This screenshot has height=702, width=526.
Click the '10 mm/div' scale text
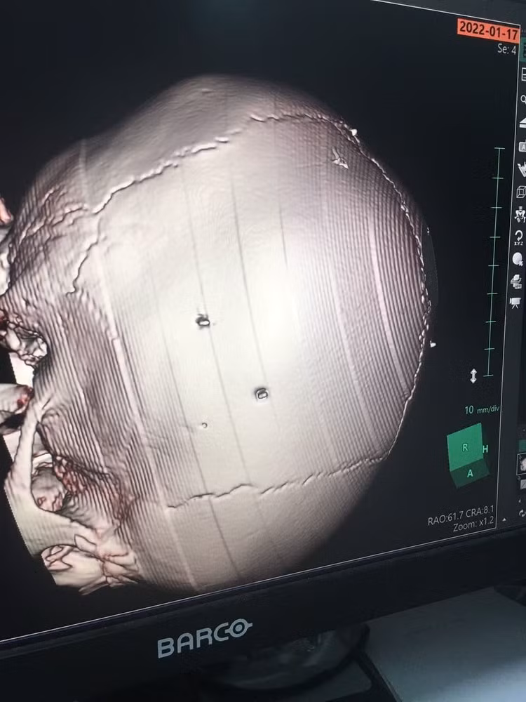click(x=483, y=410)
